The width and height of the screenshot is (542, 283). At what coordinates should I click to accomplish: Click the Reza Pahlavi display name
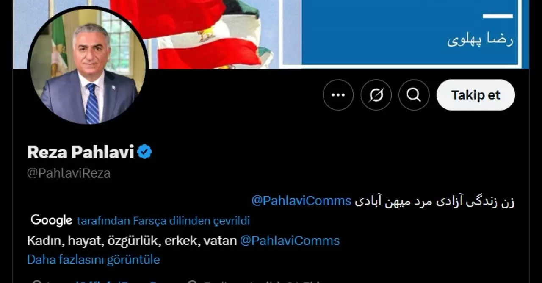[80, 152]
